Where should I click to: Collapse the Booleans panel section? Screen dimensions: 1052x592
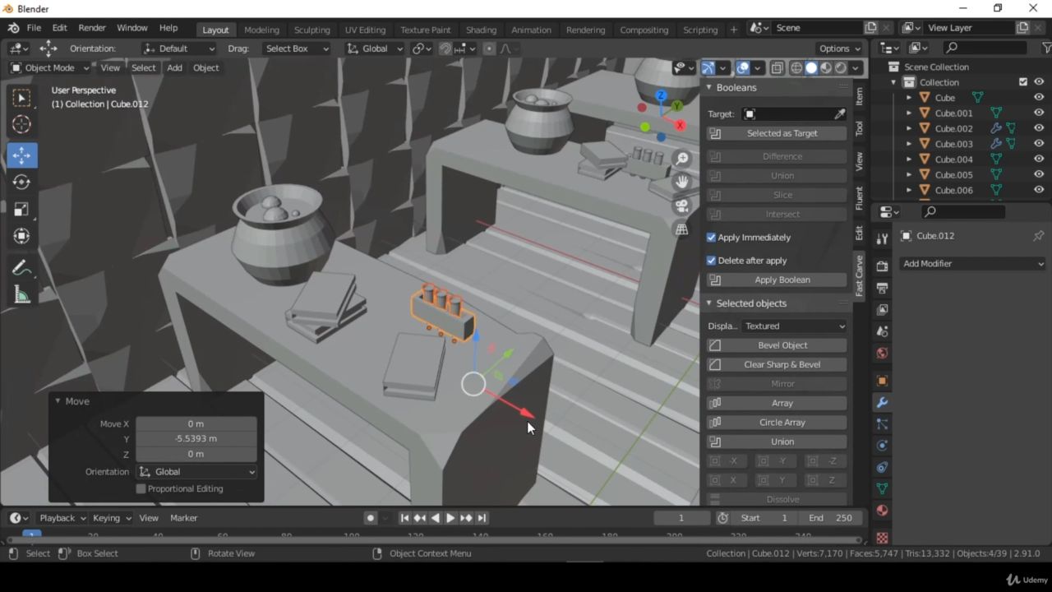(x=709, y=88)
